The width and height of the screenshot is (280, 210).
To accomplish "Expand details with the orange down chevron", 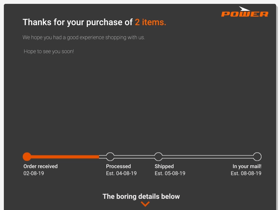I will 145,204.
